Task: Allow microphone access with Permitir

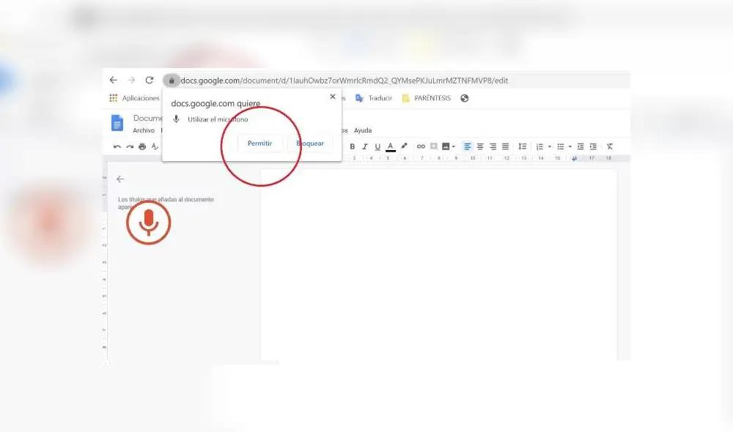Action: tap(260, 143)
